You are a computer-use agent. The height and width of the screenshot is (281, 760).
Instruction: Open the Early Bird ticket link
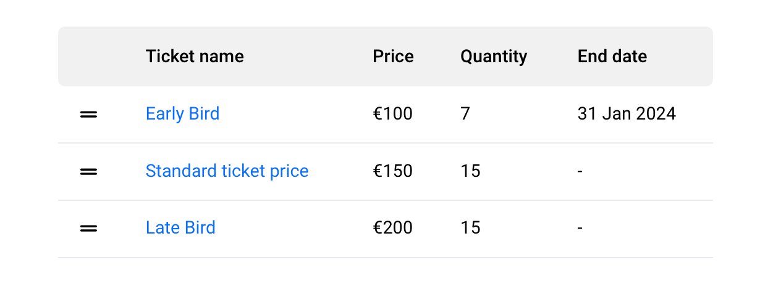point(182,114)
